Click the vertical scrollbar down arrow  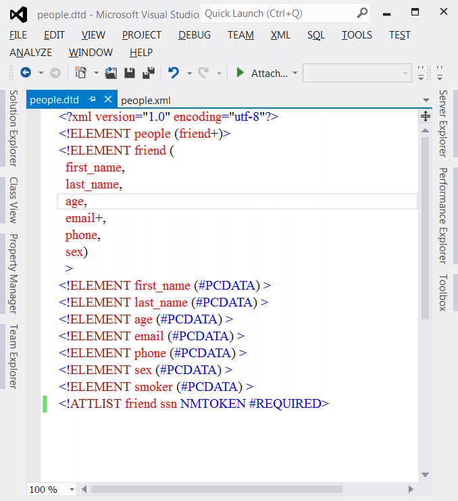click(425, 475)
